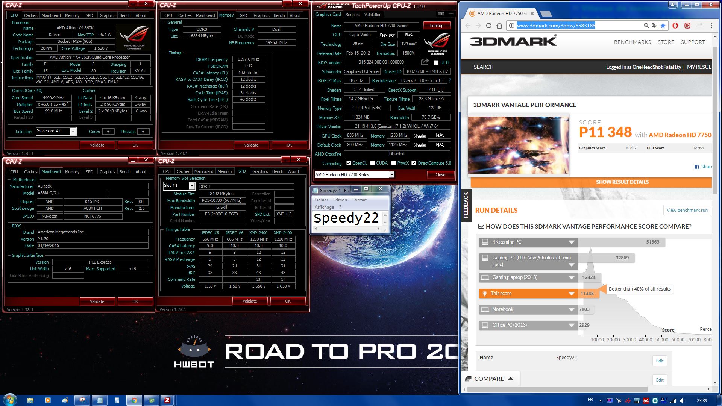Viewport: 722px width, 406px height.
Task: Click the browser address bar URL
Action: 556,26
